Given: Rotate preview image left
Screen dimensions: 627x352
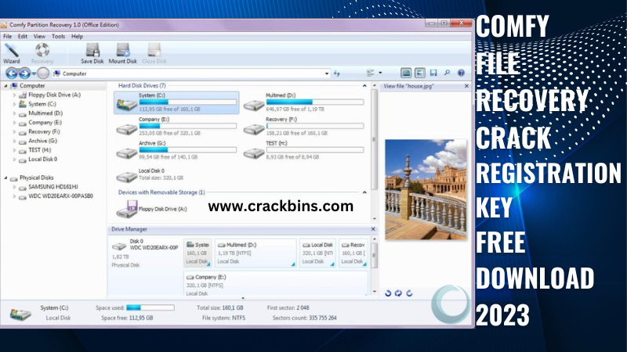Looking at the screenshot, I should click(388, 293).
